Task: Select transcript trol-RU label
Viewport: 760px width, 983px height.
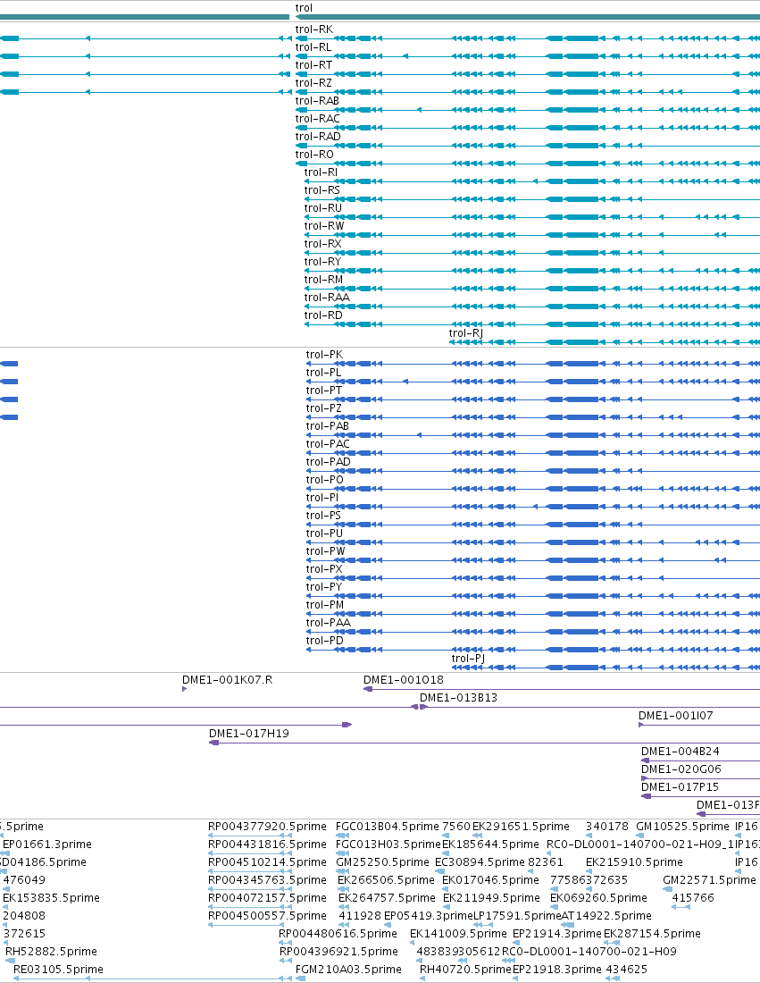Action: coord(323,208)
